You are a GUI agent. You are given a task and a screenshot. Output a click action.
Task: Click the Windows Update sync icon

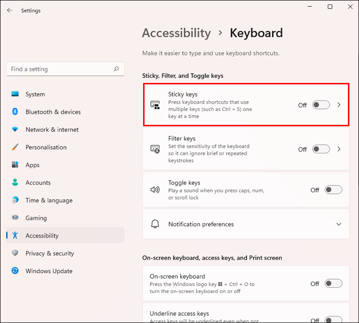15,271
